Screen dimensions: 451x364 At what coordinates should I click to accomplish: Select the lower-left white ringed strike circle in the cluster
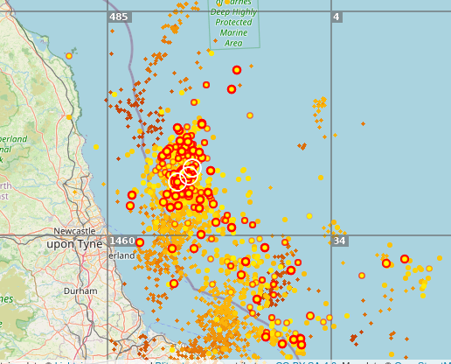177,182
